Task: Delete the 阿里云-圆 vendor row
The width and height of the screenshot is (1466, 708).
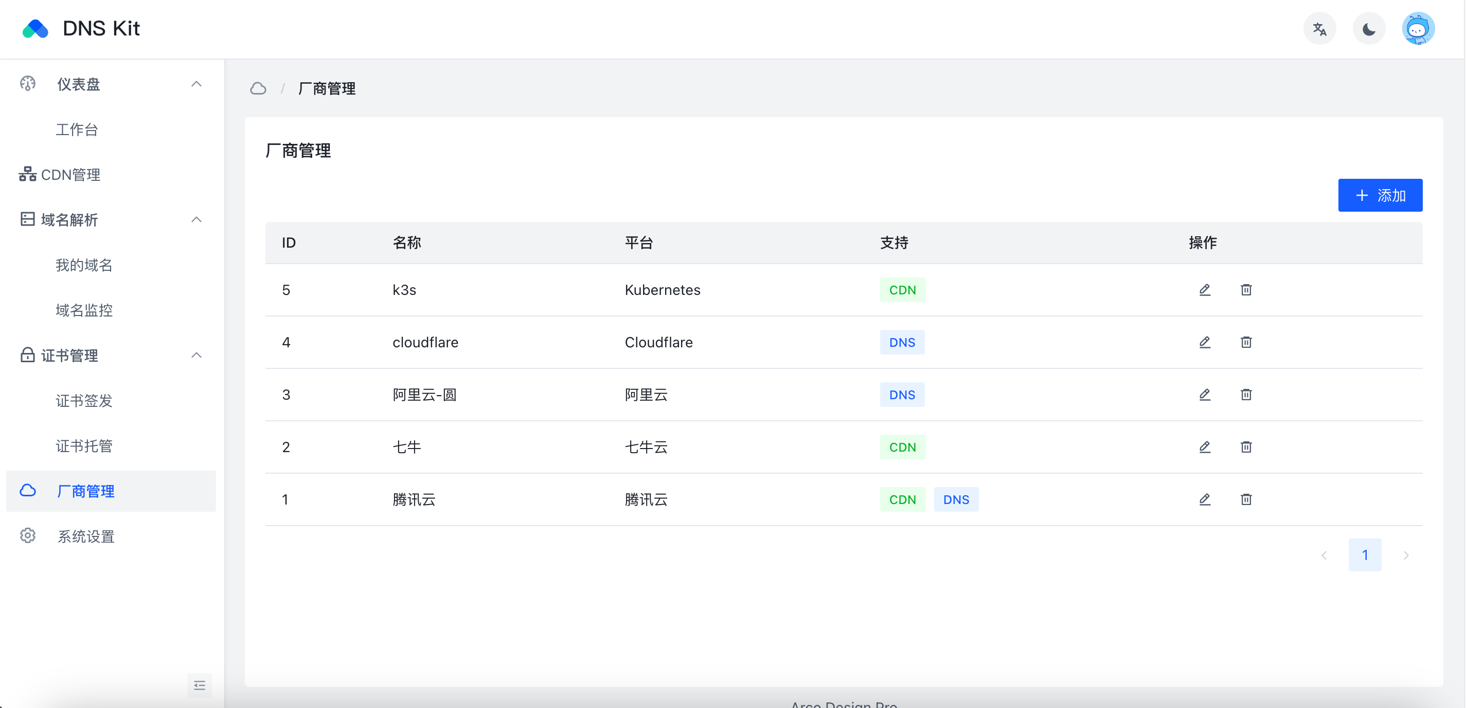Action: (x=1246, y=395)
